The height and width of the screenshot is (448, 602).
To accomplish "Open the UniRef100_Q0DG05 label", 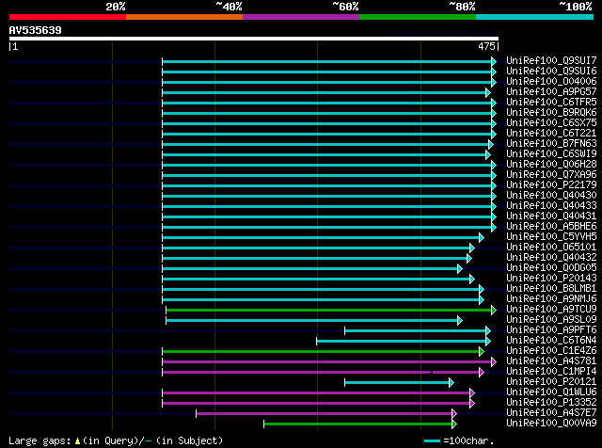I will point(551,268).
